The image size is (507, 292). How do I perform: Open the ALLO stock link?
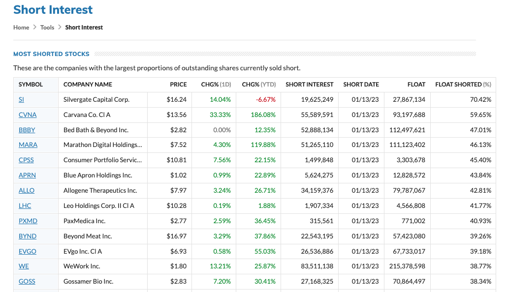point(27,191)
